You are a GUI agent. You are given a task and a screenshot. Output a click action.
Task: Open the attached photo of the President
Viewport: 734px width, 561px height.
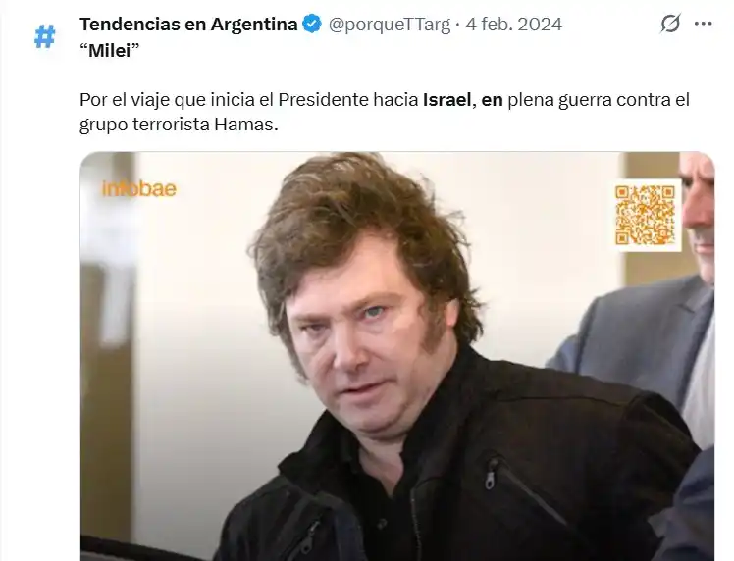click(x=397, y=356)
